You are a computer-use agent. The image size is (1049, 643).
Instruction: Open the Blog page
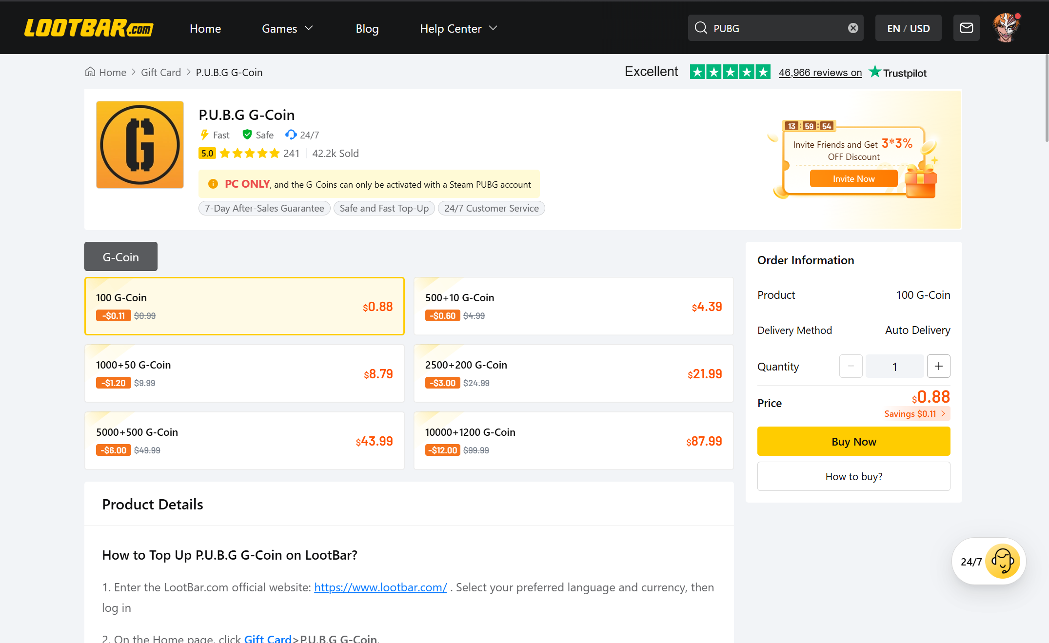point(367,28)
